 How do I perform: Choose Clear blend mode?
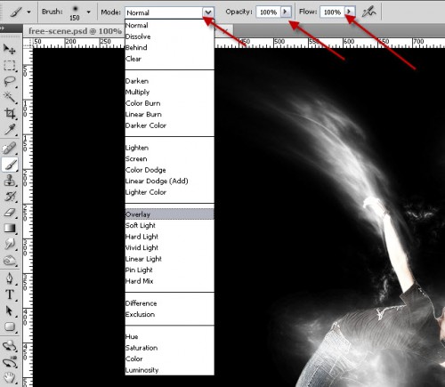tap(169, 59)
